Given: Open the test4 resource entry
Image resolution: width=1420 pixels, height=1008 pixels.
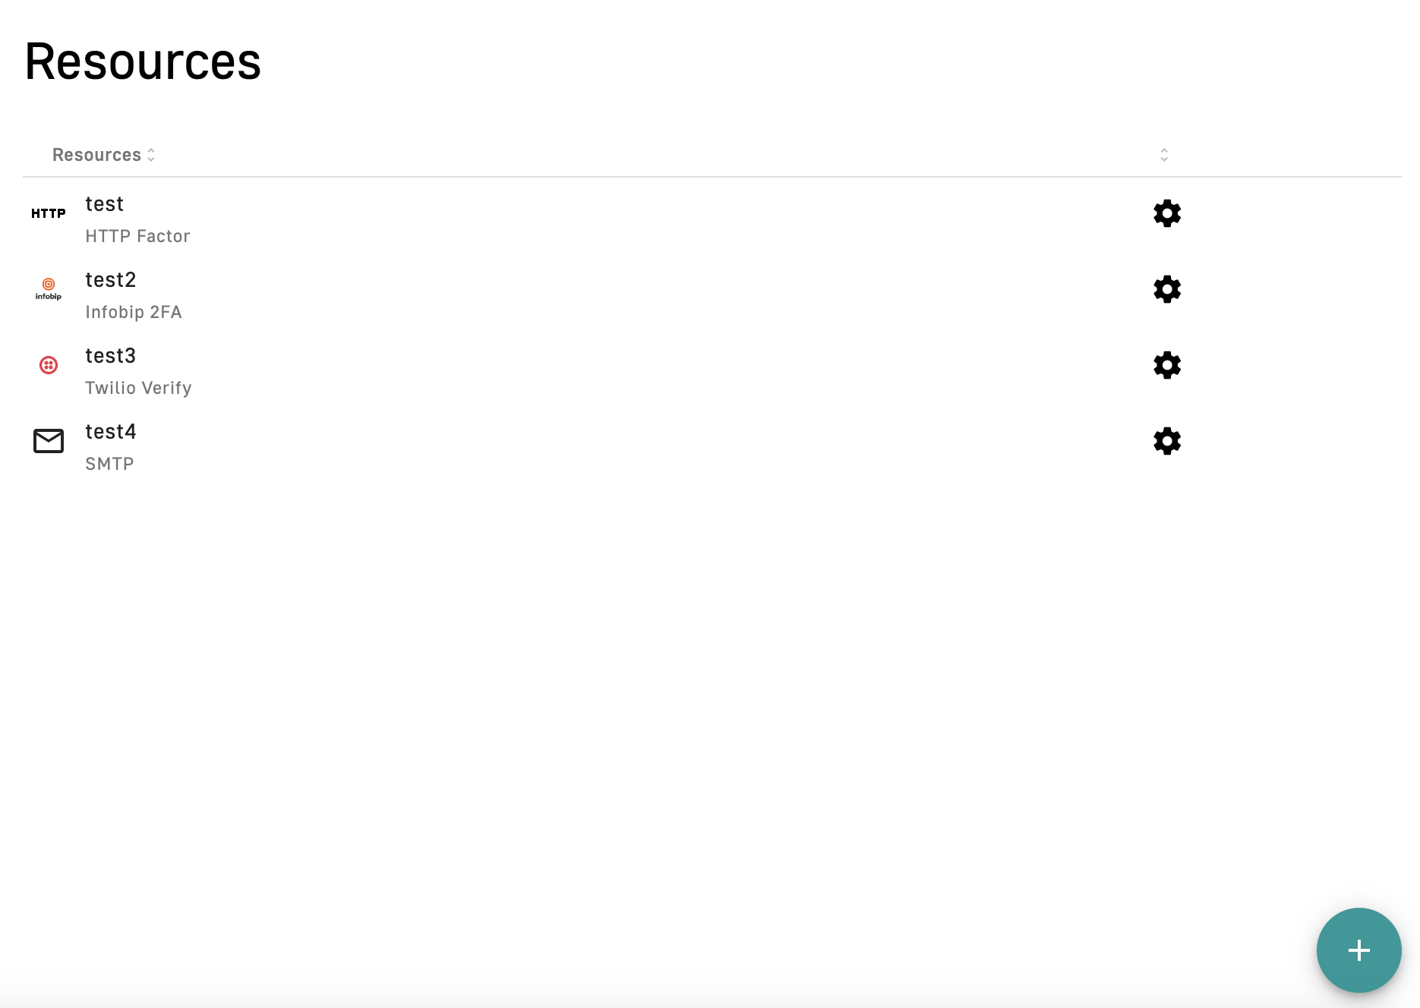Looking at the screenshot, I should point(110,432).
